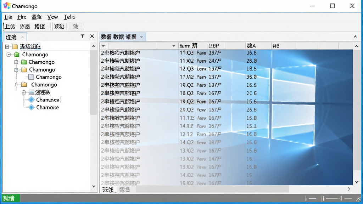Switch to the 张杀 bottom tab
The height and width of the screenshot is (204, 363).
tap(108, 189)
